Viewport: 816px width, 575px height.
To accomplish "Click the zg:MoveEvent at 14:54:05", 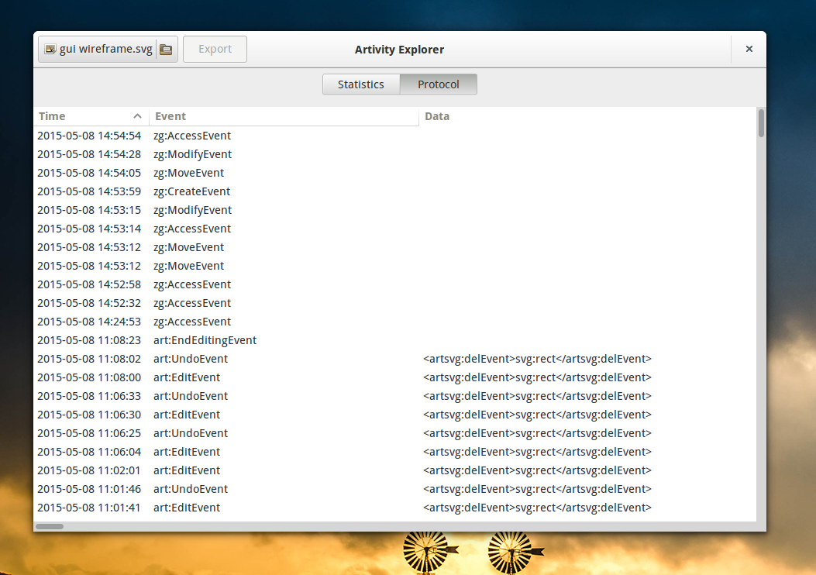I will (x=188, y=173).
